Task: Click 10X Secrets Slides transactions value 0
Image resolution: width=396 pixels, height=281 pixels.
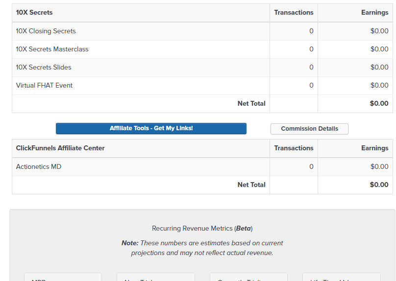Action: click(311, 68)
